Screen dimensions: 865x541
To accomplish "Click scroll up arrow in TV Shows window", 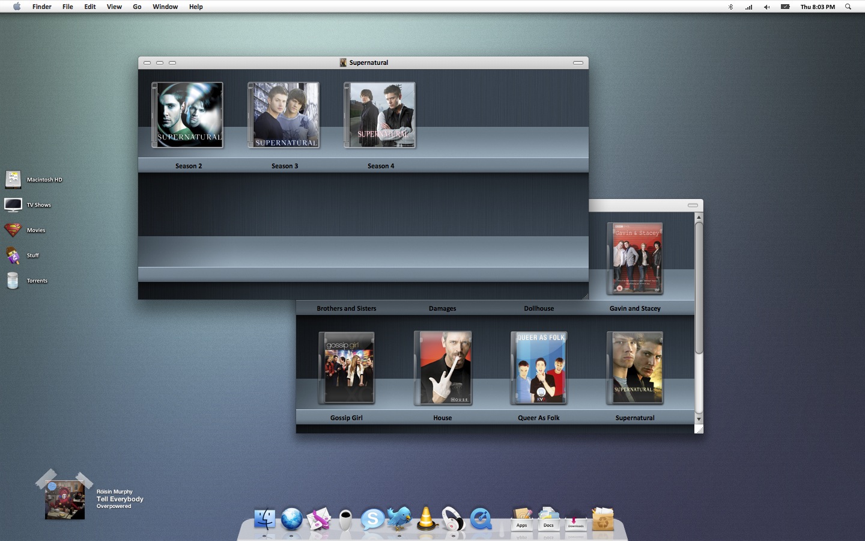I will 699,217.
